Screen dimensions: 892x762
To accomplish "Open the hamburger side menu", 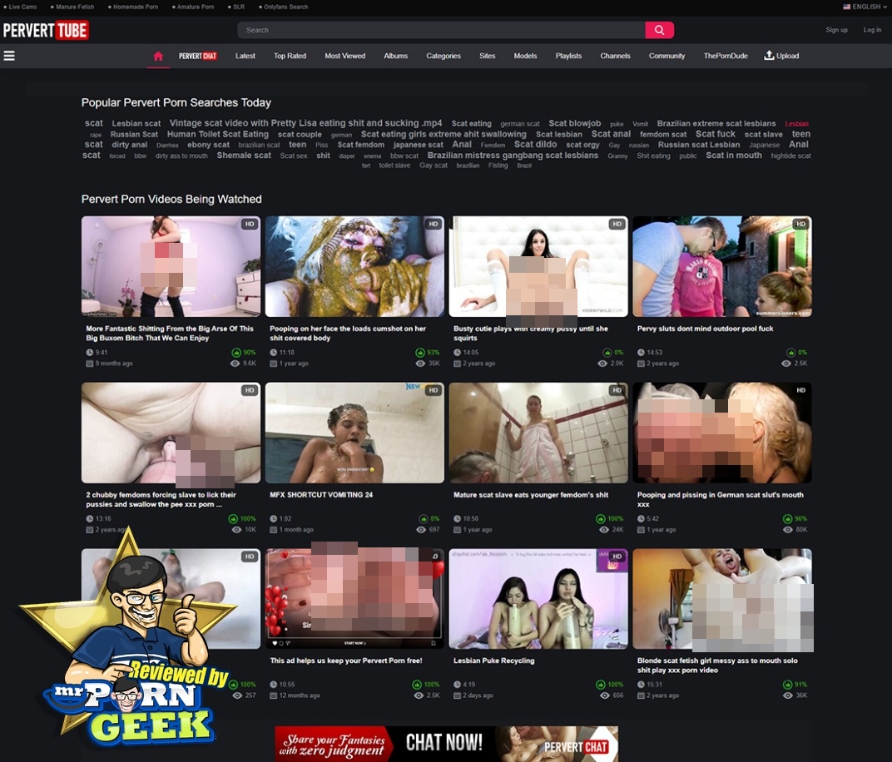I will (9, 56).
